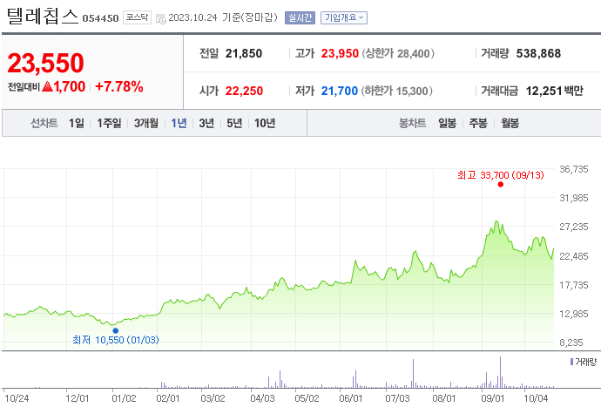The width and height of the screenshot is (601, 414).
Task: Click the 36,735 price axis label
Action: point(573,169)
